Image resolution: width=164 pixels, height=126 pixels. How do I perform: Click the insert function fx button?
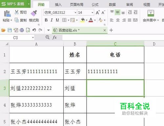point(54,38)
